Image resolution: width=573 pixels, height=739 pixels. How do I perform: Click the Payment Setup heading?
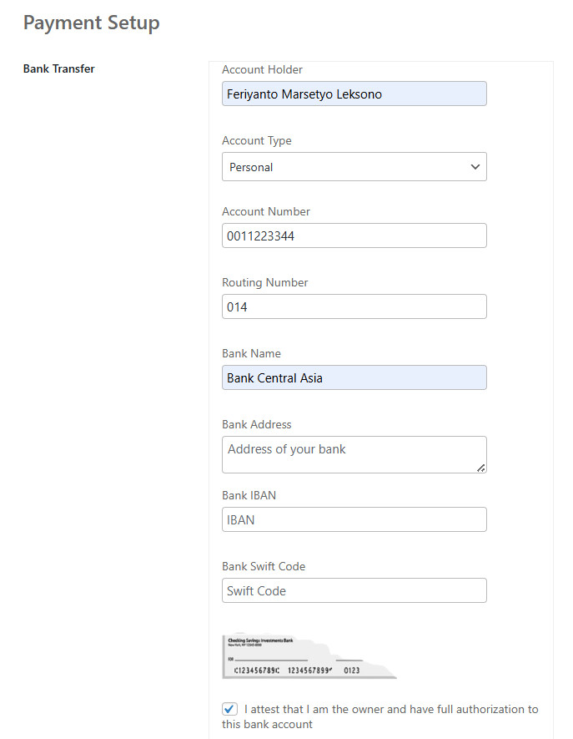[92, 23]
